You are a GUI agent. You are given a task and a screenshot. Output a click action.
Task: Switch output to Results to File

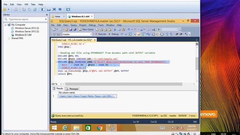162,34
